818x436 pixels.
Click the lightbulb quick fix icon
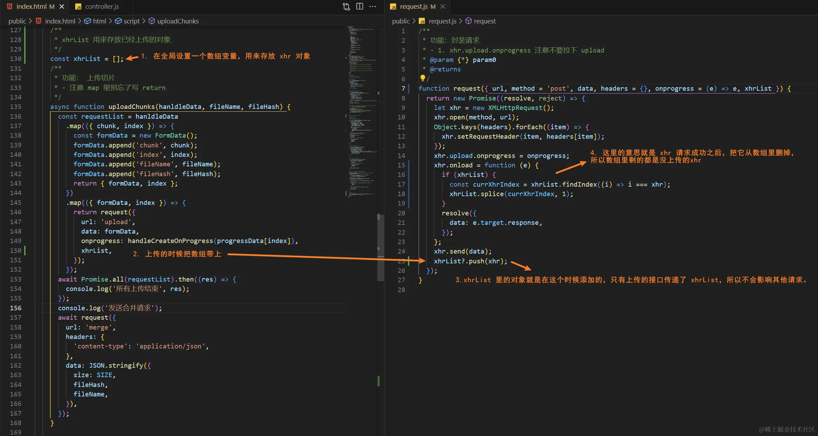(422, 78)
